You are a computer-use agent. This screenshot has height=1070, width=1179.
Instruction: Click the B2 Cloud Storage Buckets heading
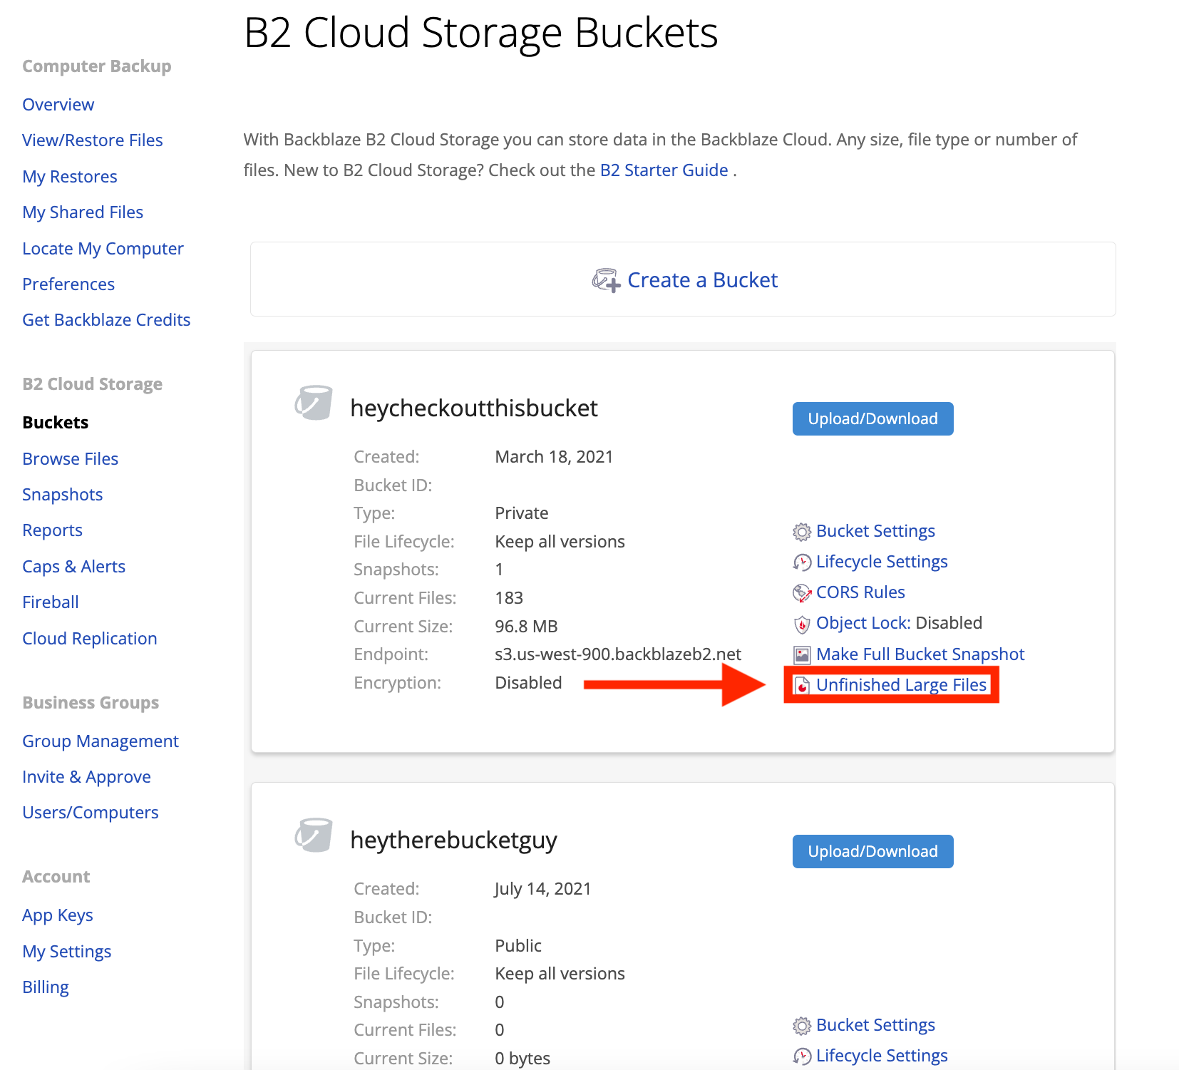pos(480,33)
